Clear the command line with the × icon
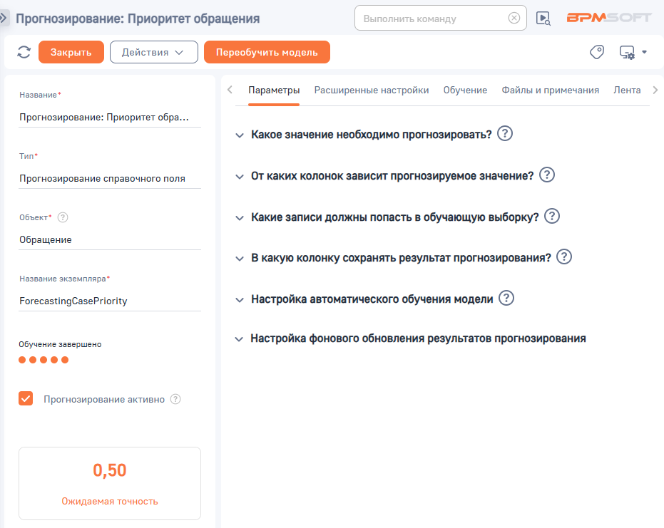Screen dimensions: 664x528 514,17
